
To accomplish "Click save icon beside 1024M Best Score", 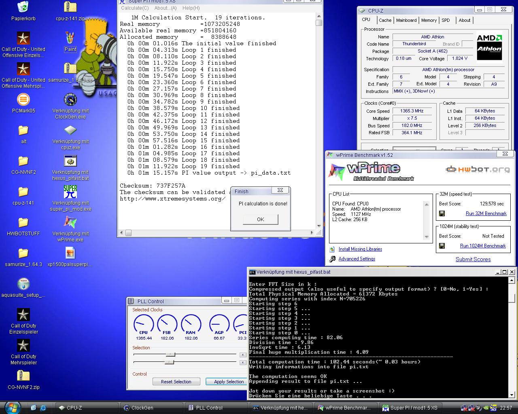I will 442,246.
